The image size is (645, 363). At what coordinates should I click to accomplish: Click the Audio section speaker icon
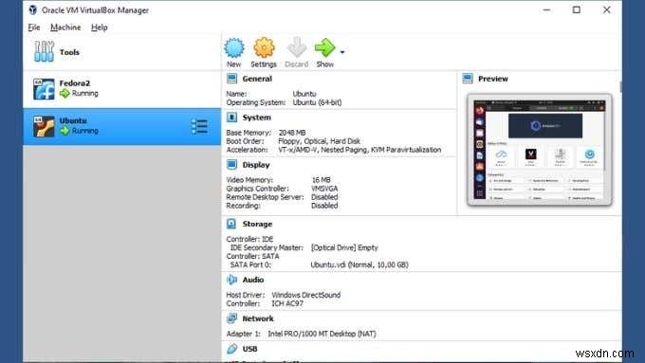[x=232, y=280]
